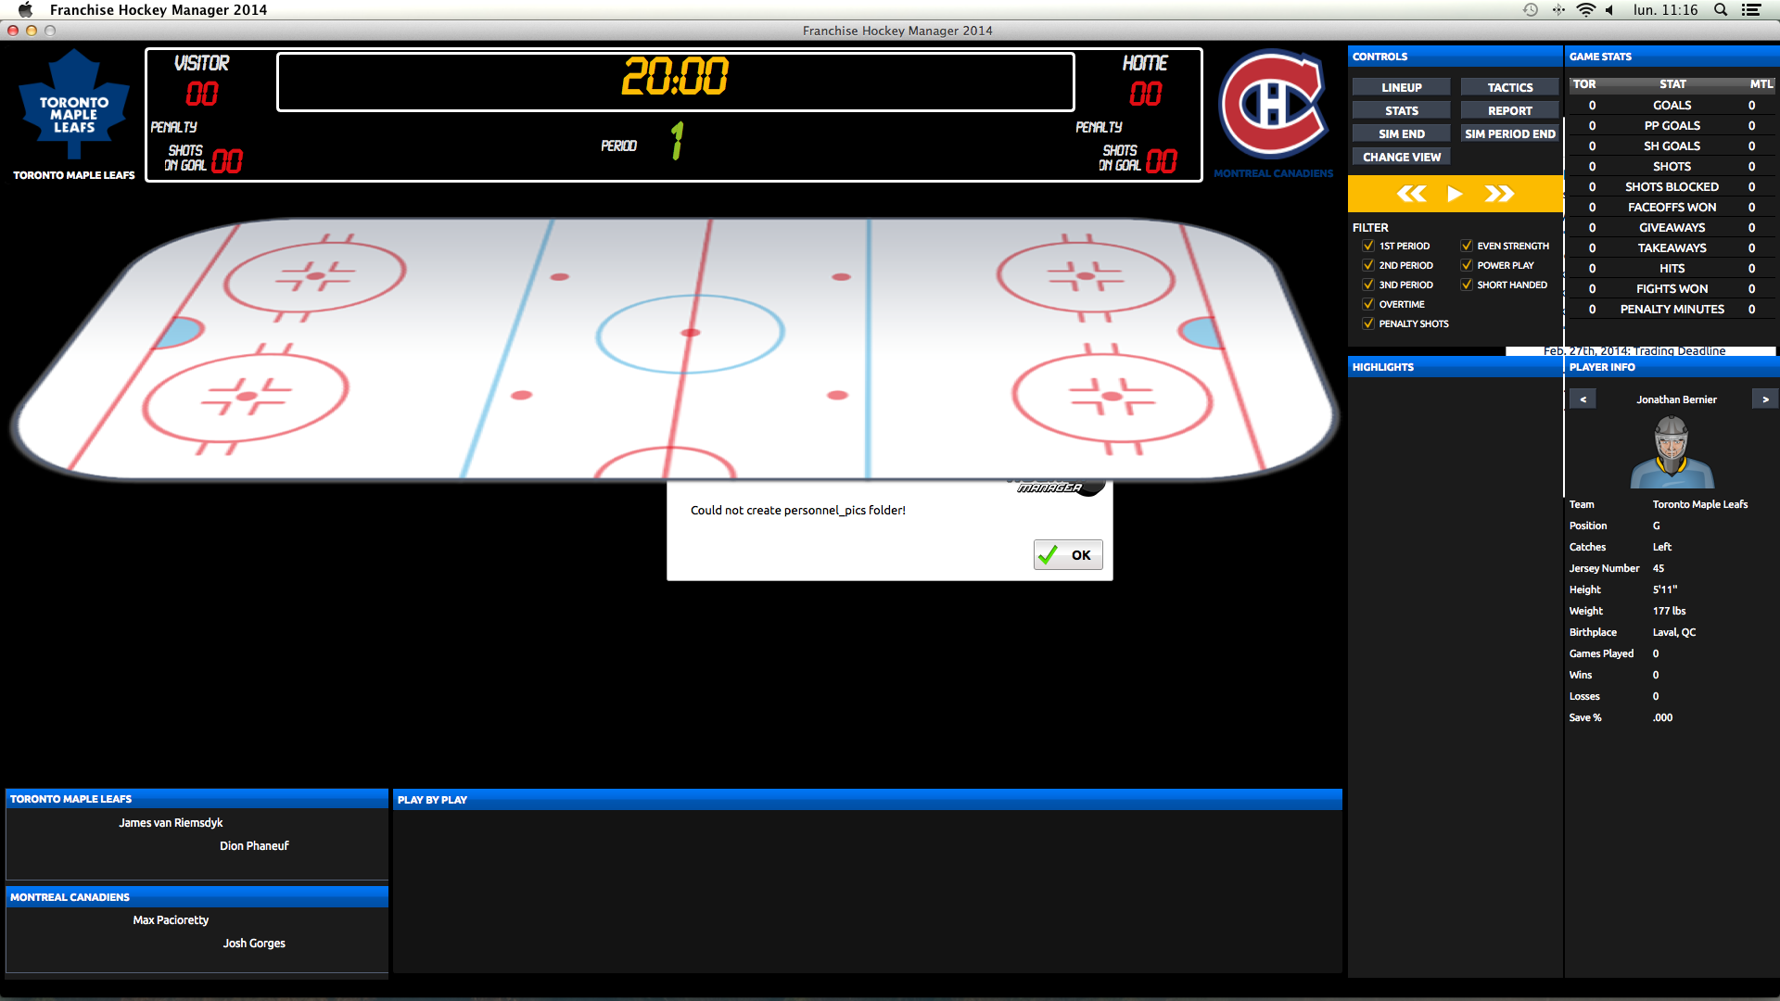Click the fast-forward double-arrow icon

point(1499,194)
